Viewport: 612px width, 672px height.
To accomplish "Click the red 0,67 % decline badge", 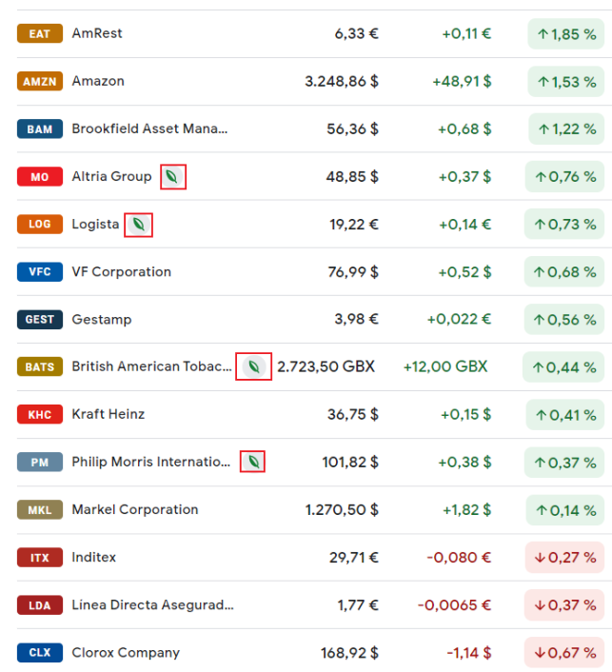I will pos(564,653).
